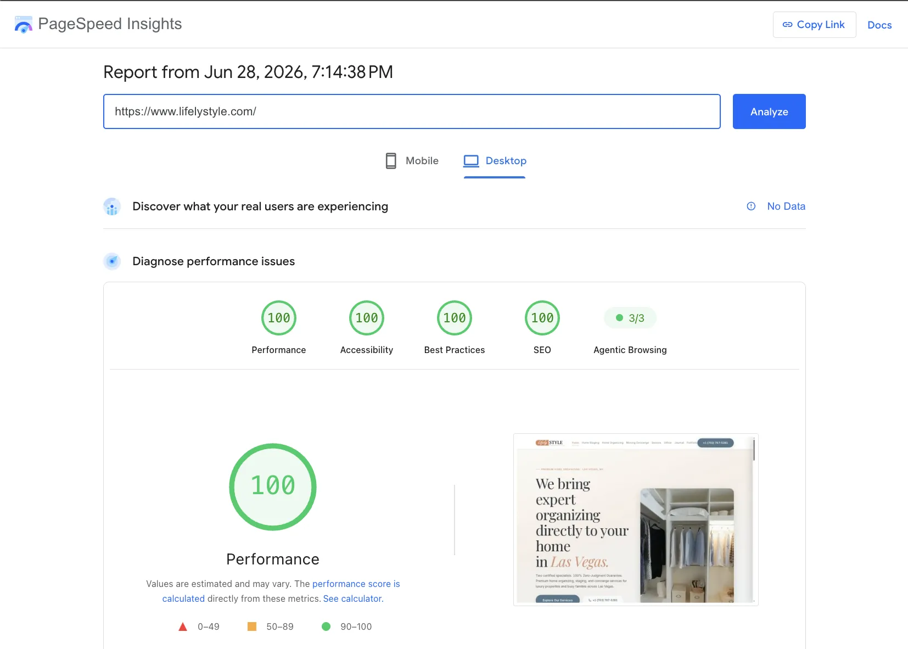Click the '0–49' legend text

(209, 626)
